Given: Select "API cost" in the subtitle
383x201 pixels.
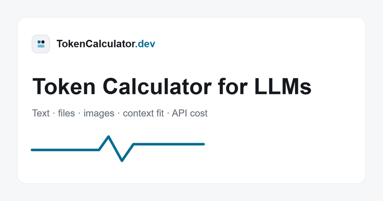Looking at the screenshot, I should pyautogui.click(x=190, y=113).
